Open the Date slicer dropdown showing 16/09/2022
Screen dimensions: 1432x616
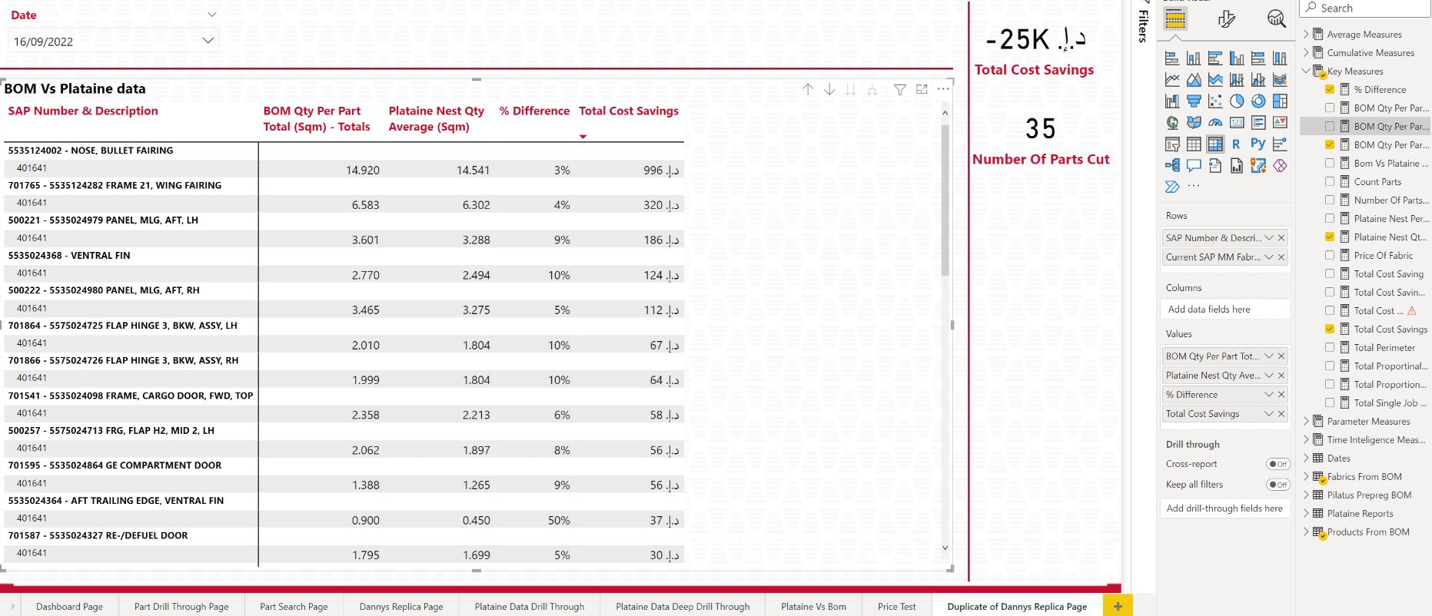208,41
